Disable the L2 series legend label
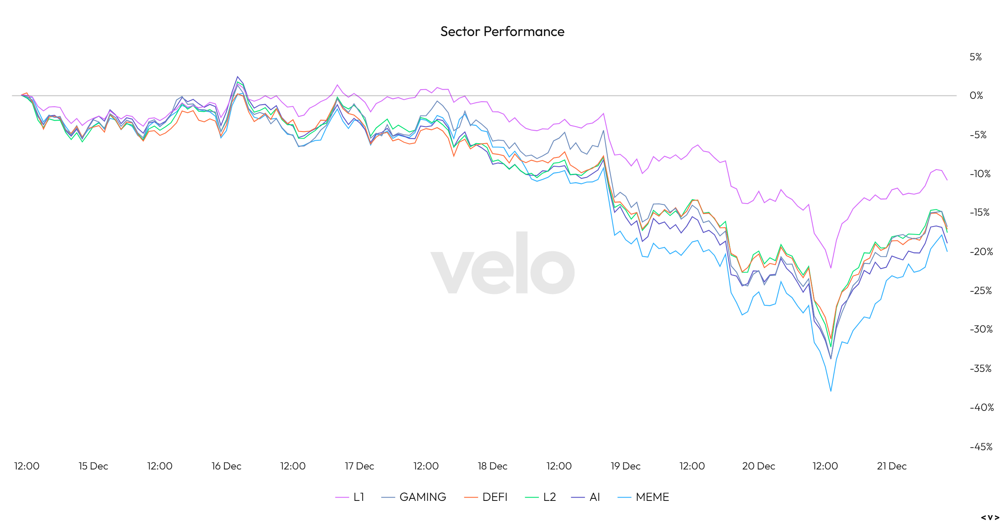This screenshot has height=526, width=1005. tap(549, 497)
